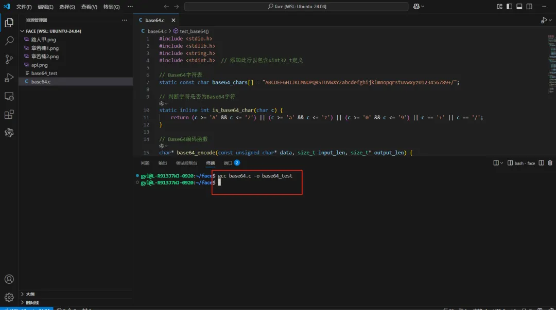Click #include <stdint.h> line text

[x=187, y=60]
